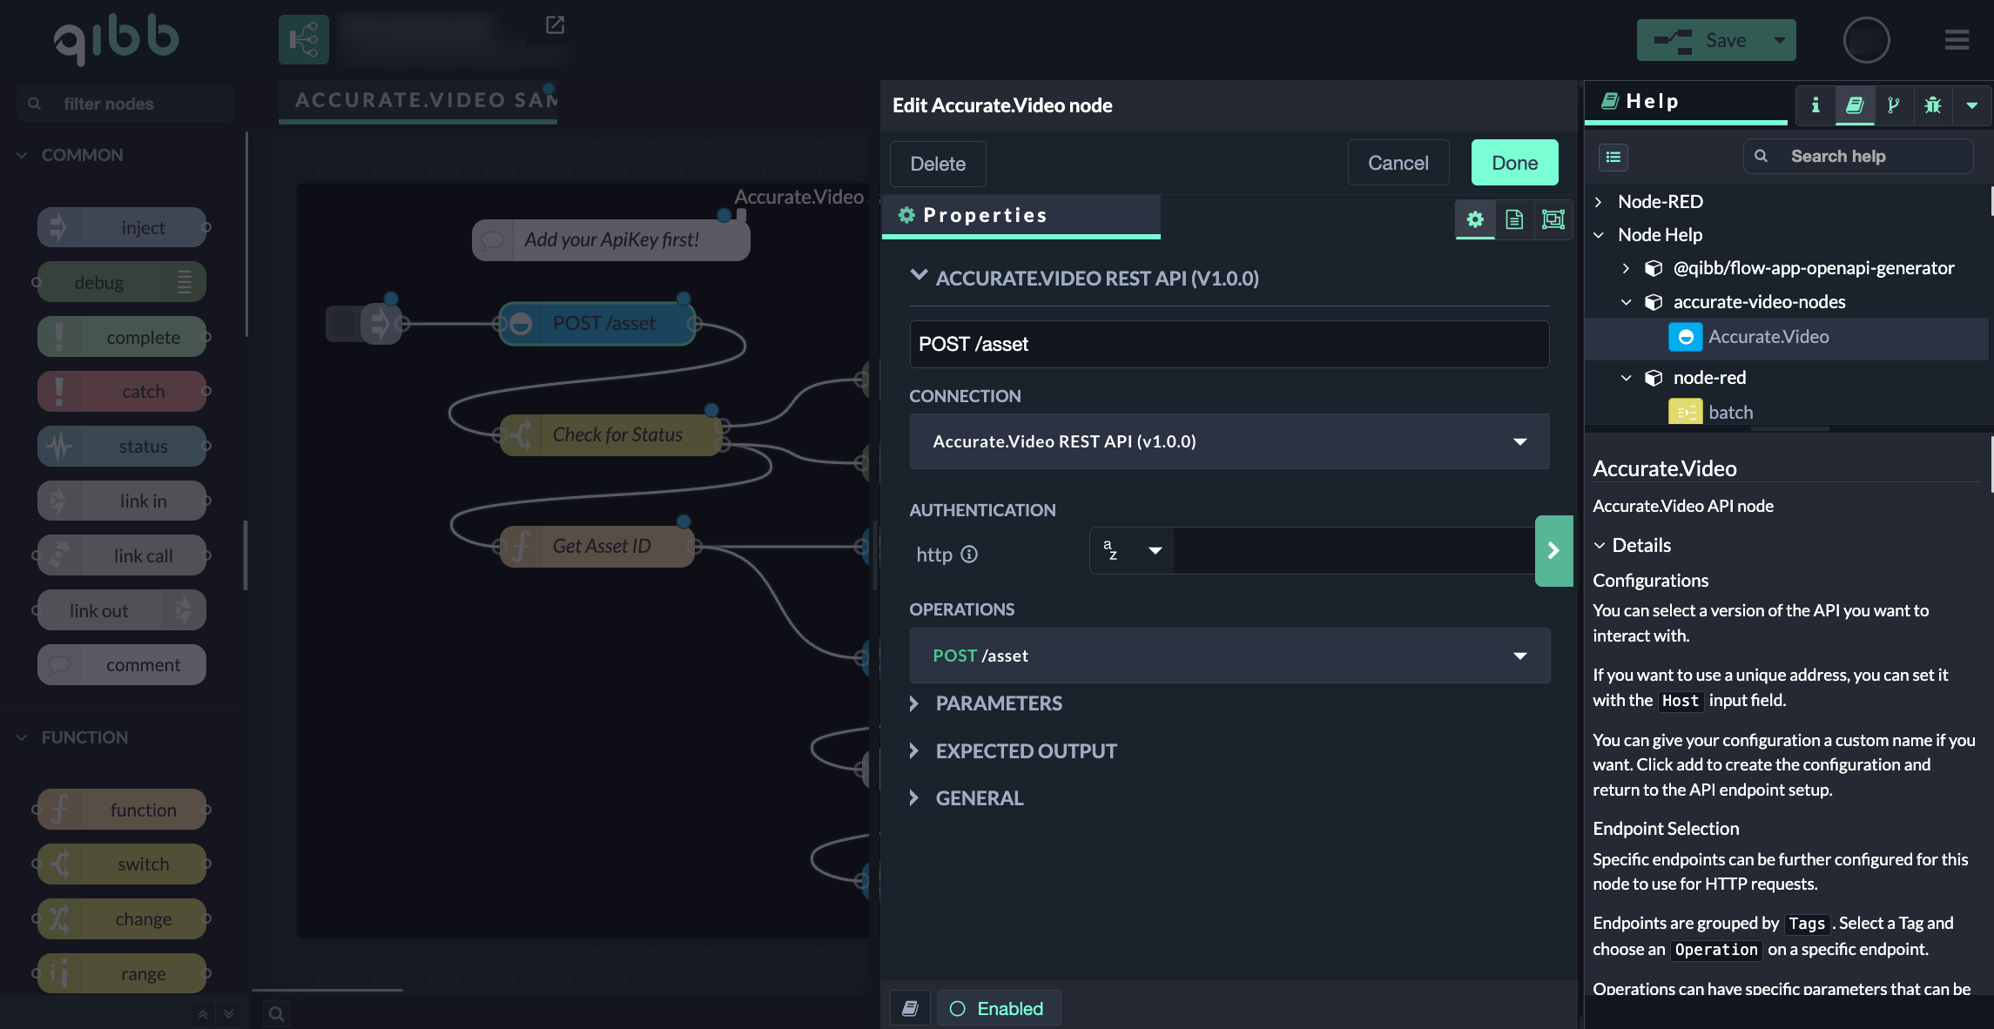1994x1029 pixels.
Task: Click the help table of contents icon
Action: [1613, 157]
